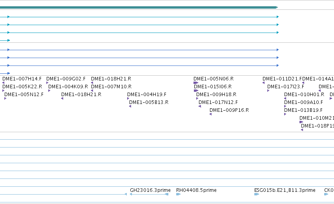Click the DME1-005B13.R label
The width and height of the screenshot is (334, 204).
(x=149, y=102)
